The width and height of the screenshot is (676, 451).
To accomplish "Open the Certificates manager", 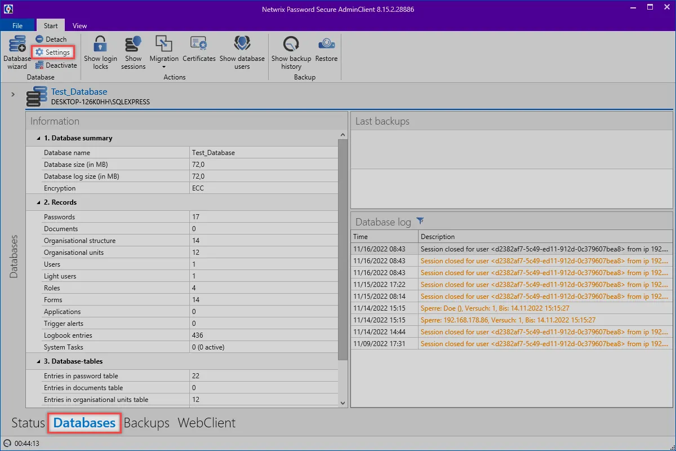I will point(199,52).
